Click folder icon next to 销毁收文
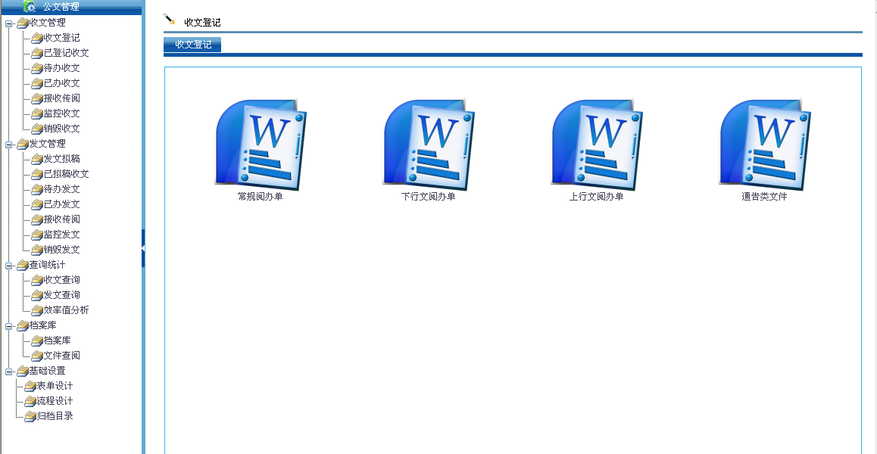 point(37,129)
